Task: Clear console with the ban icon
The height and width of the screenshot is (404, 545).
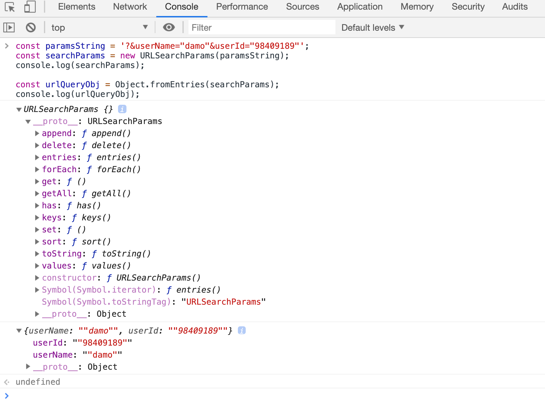Action: point(31,28)
